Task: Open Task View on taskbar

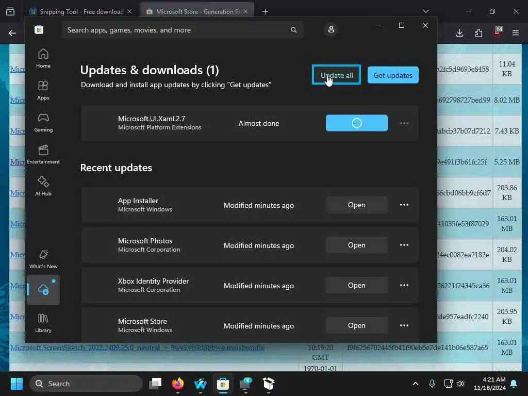Action: click(155, 384)
